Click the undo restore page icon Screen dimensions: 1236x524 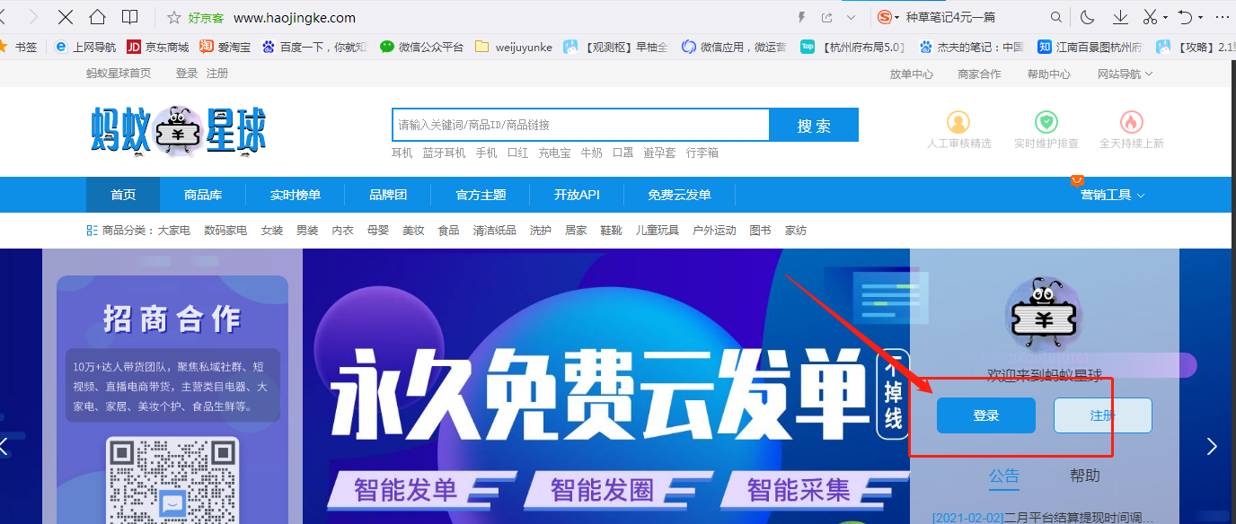coord(1185,17)
